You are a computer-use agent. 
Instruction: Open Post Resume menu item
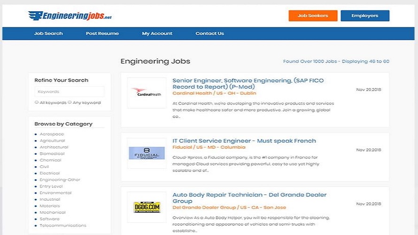click(x=102, y=34)
